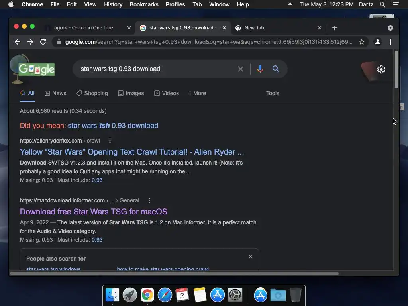Open the Tools search options
This screenshot has width=408, height=306.
coord(273,93)
